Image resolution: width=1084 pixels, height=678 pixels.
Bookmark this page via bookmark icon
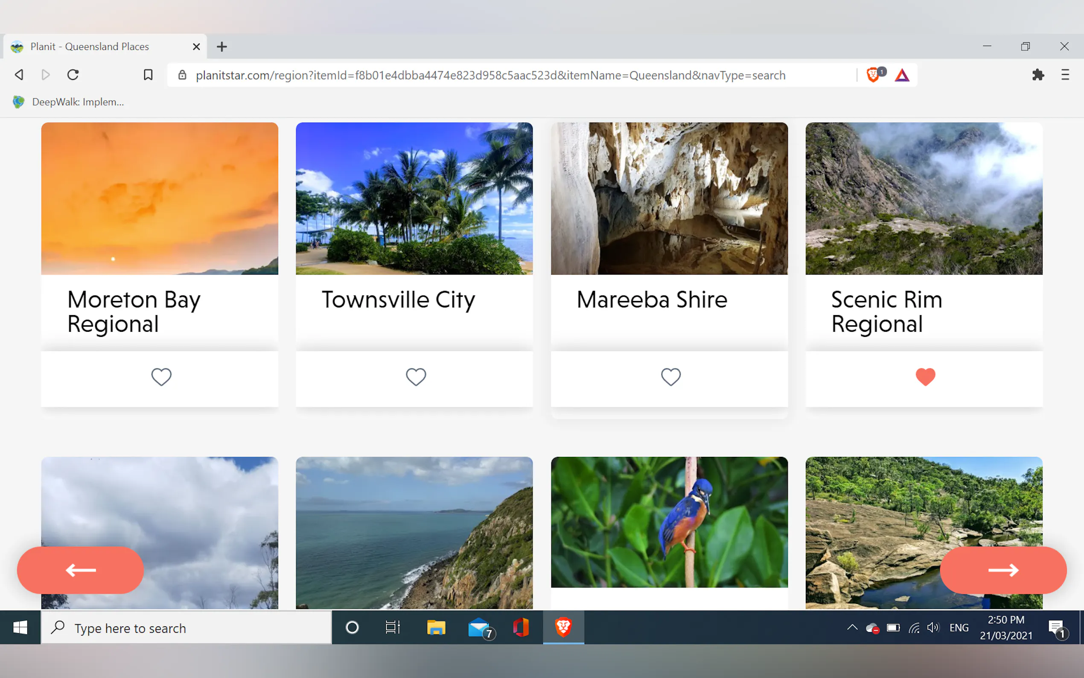click(x=148, y=75)
